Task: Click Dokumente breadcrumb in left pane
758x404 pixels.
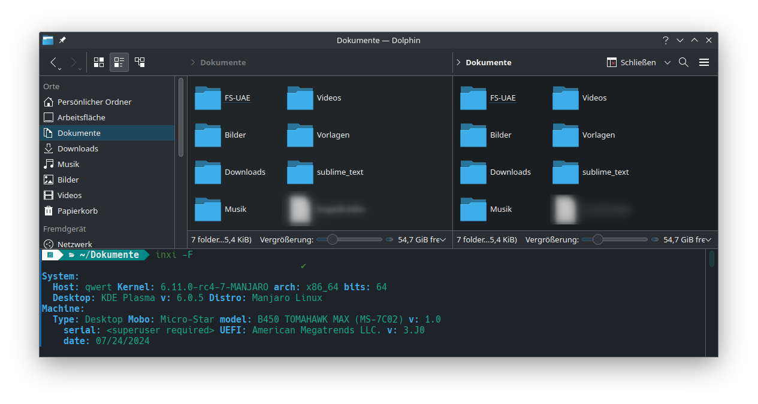Action: 223,62
